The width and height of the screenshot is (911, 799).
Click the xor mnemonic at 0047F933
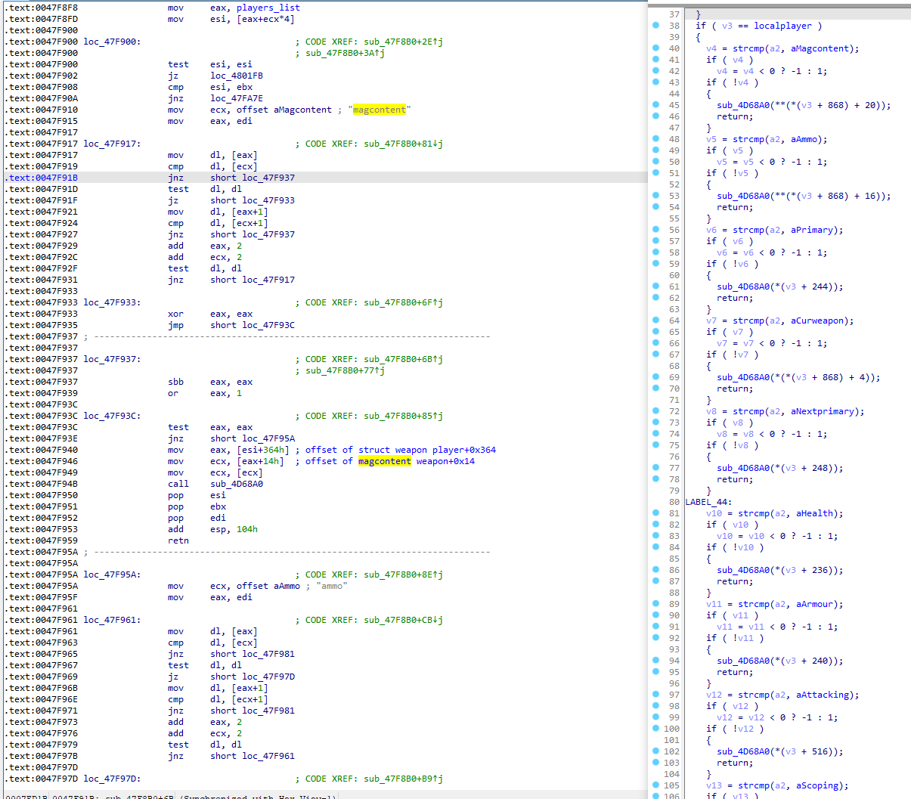click(176, 314)
